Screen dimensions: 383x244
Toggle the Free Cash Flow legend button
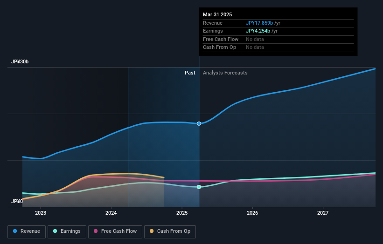(x=115, y=231)
